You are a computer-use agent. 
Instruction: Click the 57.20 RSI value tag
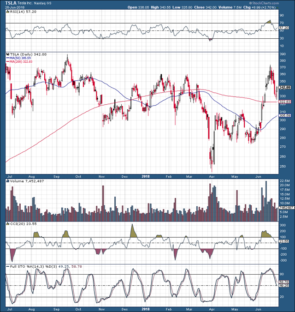[284, 28]
